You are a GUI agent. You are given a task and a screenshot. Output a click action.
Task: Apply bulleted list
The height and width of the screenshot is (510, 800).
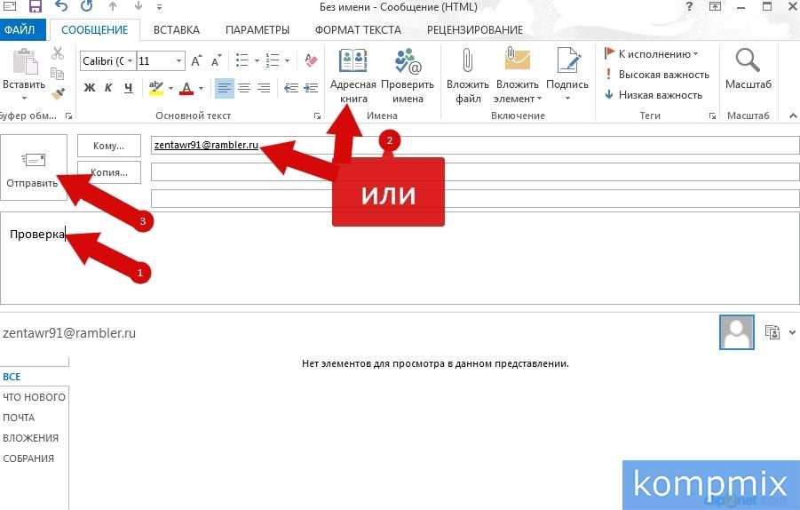(x=242, y=60)
